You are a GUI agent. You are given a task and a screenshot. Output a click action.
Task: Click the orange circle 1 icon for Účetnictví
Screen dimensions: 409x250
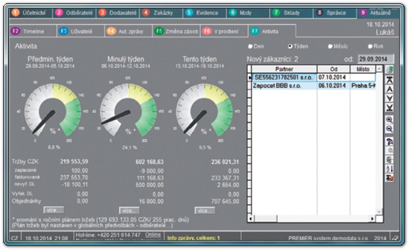(16, 12)
